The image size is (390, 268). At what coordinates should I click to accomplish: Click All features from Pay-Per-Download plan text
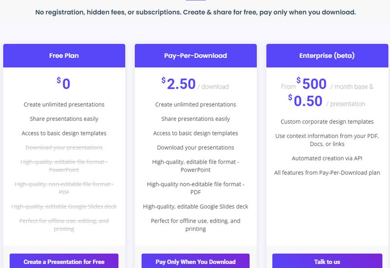coord(327,173)
